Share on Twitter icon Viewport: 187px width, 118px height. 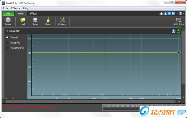(169, 13)
